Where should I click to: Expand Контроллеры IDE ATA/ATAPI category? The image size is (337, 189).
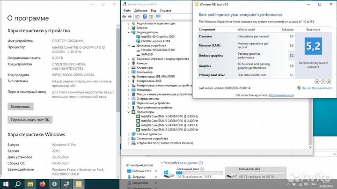129,76
